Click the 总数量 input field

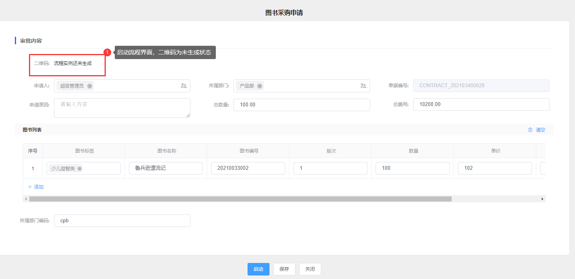[301, 105]
